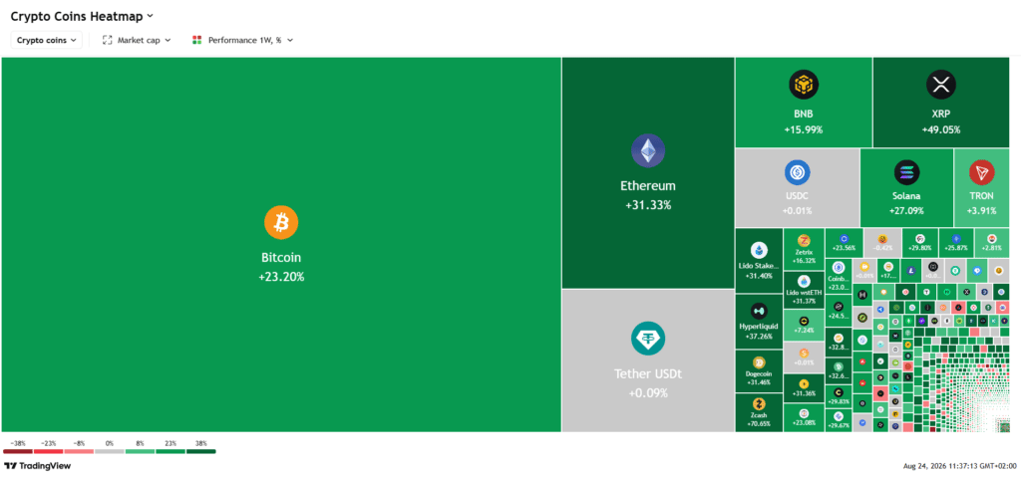This screenshot has height=477, width=1021.
Task: Open the Performance 1W, % dropdown
Action: pyautogui.click(x=242, y=40)
